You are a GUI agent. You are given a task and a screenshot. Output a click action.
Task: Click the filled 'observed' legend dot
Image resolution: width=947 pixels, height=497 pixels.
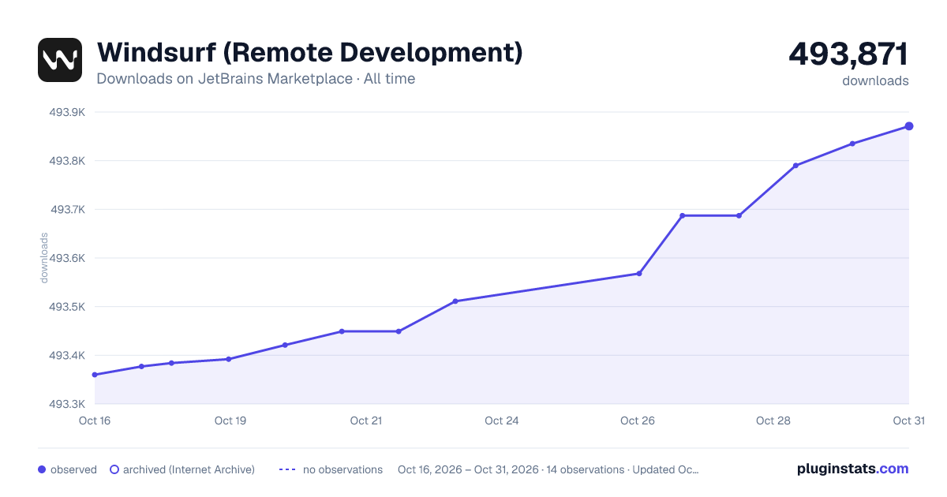(42, 469)
